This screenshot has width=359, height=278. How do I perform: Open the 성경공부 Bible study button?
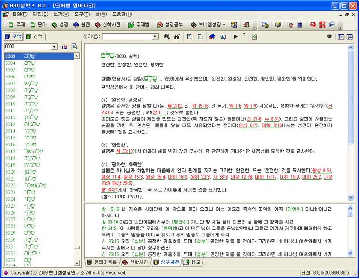tap(170, 25)
